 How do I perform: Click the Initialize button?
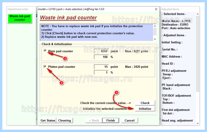coord(145,109)
